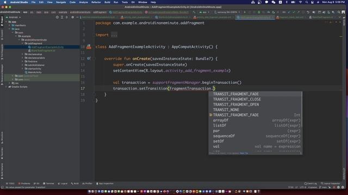Switch to the active AddFragmentExampleActivity editor tab

coord(255,17)
